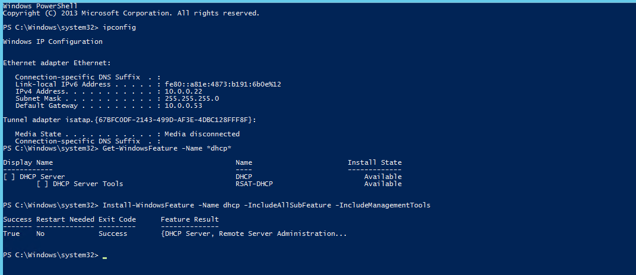
Task: Click the Media disconnected text
Action: [202, 134]
